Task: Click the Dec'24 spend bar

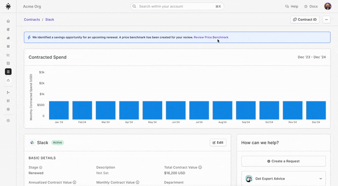Action: click(316, 110)
